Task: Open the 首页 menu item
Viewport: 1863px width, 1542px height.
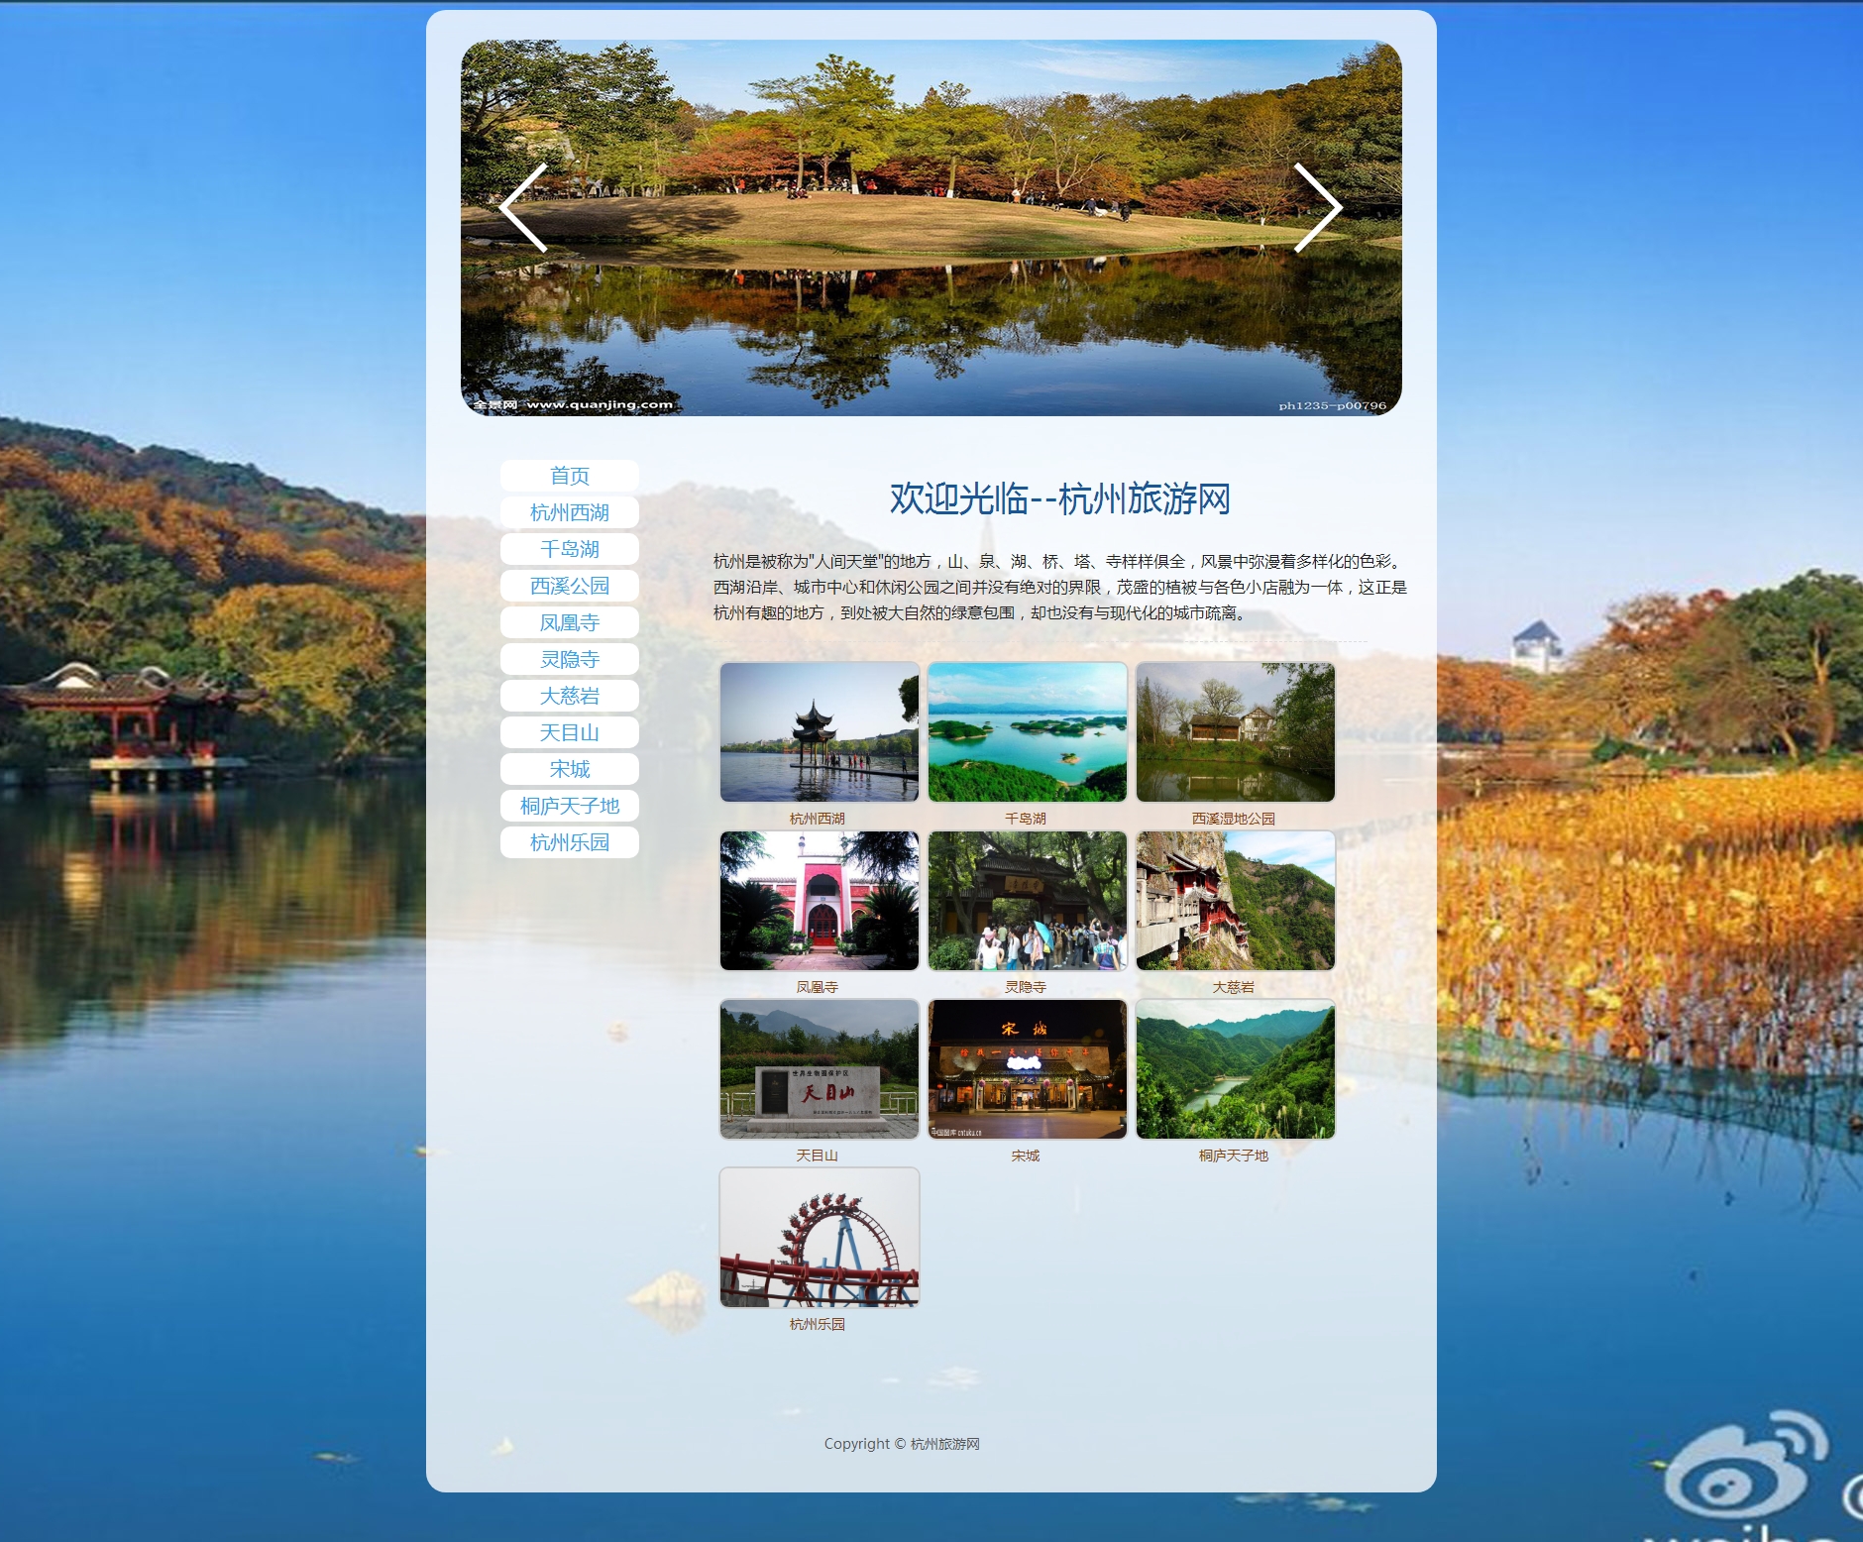Action: (x=570, y=476)
